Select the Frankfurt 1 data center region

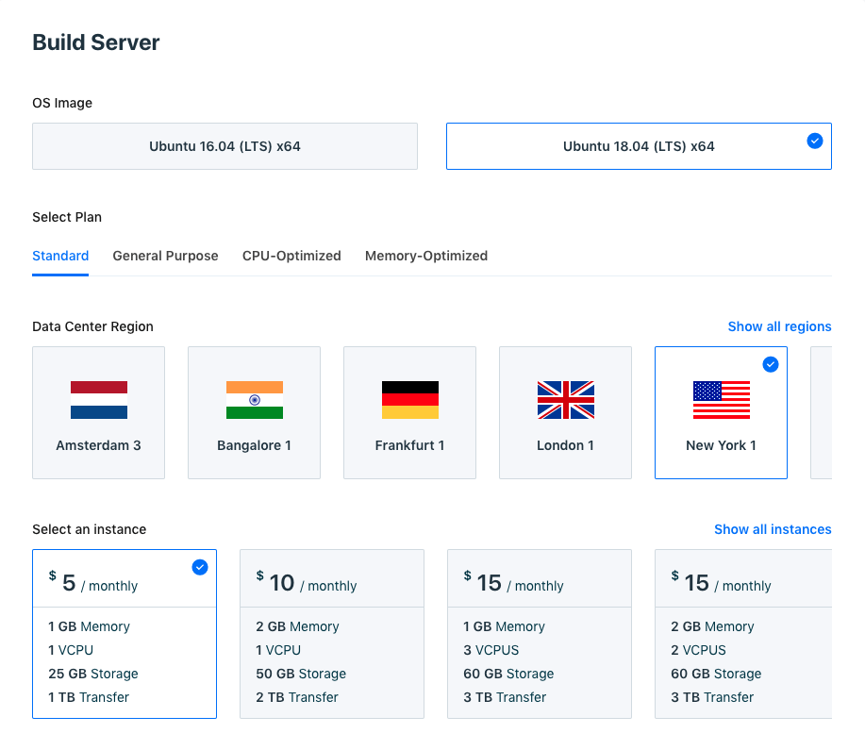point(409,412)
